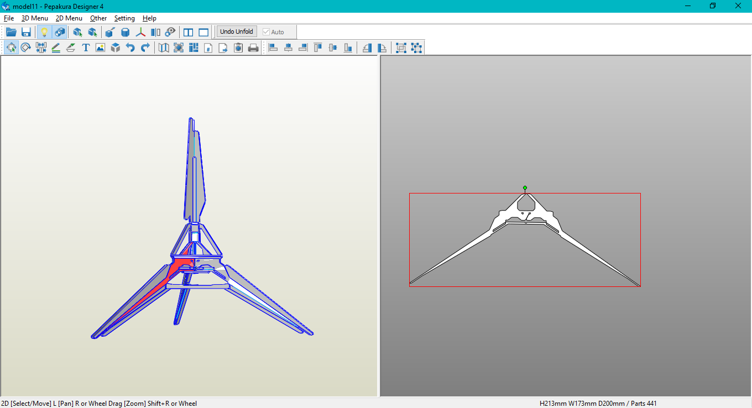Click the blue Redo arrow icon
Image resolution: width=752 pixels, height=408 pixels.
click(145, 48)
